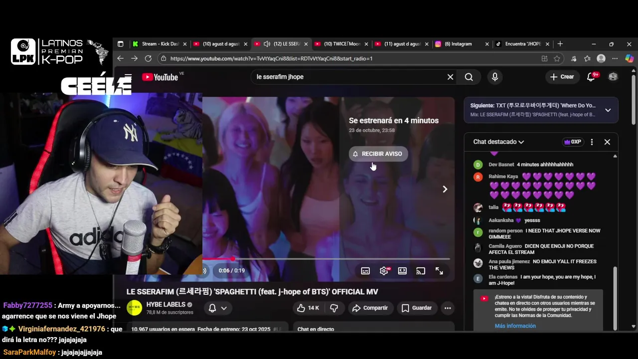Image resolution: width=638 pixels, height=359 pixels.
Task: Open the tab actions menu icon
Action: pos(120,44)
